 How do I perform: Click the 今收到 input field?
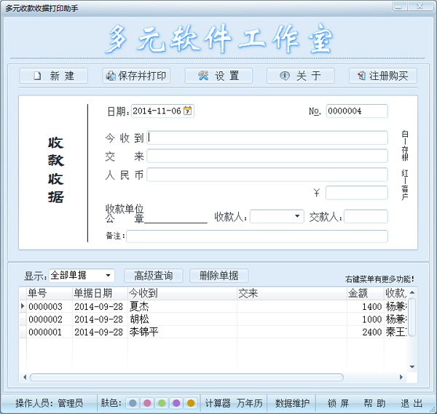pyautogui.click(x=267, y=138)
